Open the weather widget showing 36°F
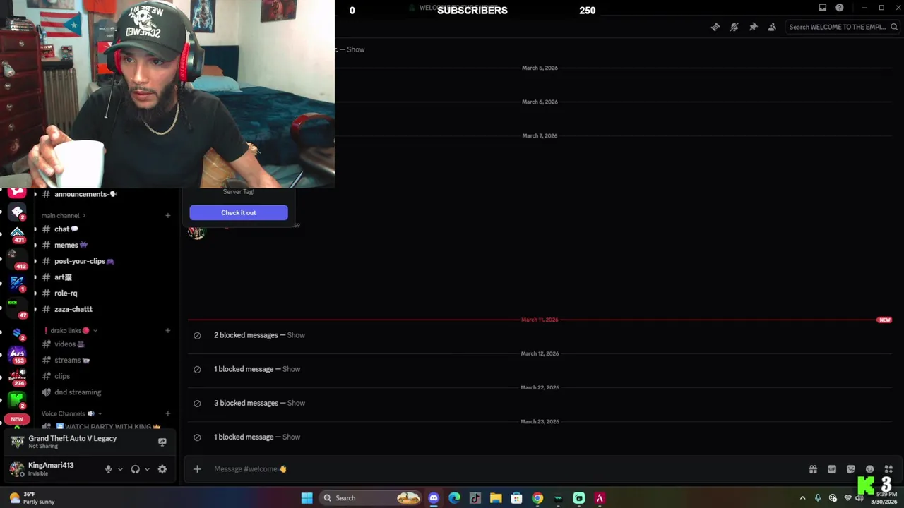This screenshot has height=508, width=904. [x=32, y=498]
